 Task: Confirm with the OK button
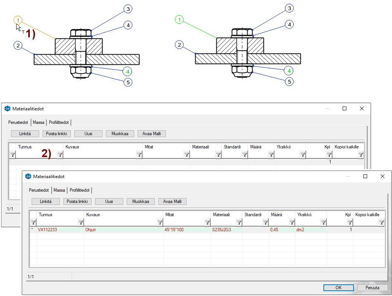point(338,287)
